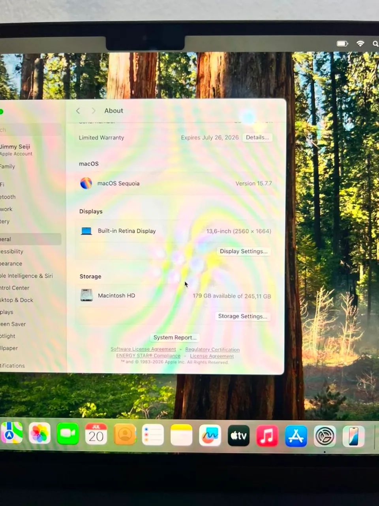
Task: Open iPhone Mirroring from the dock
Action: pos(354,437)
